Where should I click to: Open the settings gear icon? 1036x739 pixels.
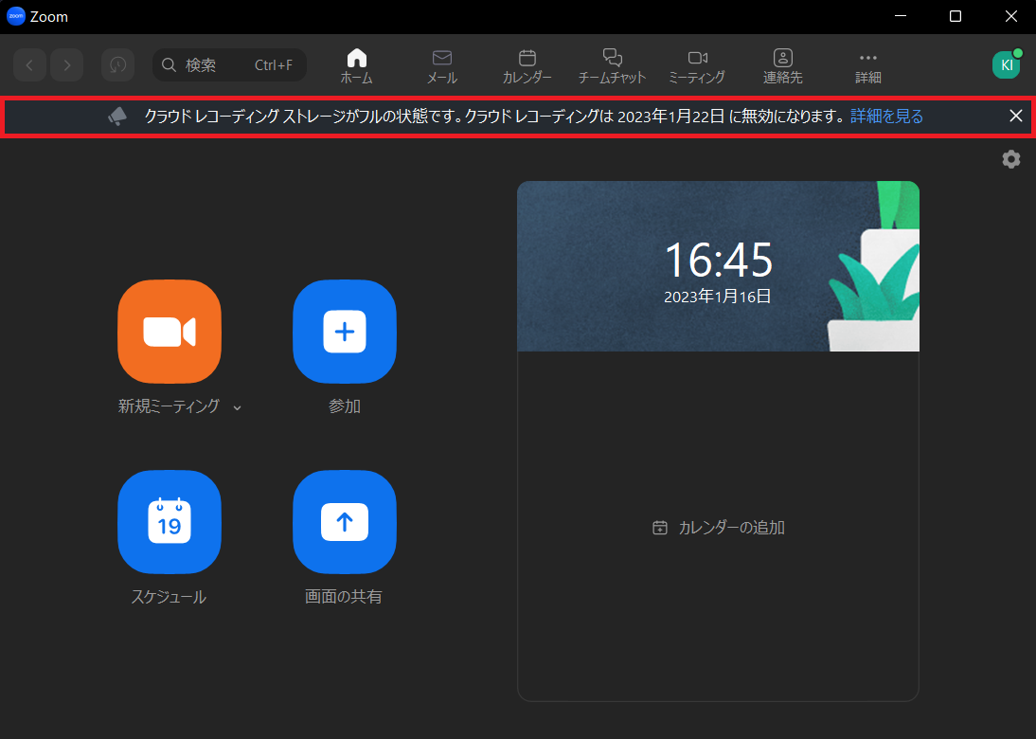click(x=1011, y=159)
